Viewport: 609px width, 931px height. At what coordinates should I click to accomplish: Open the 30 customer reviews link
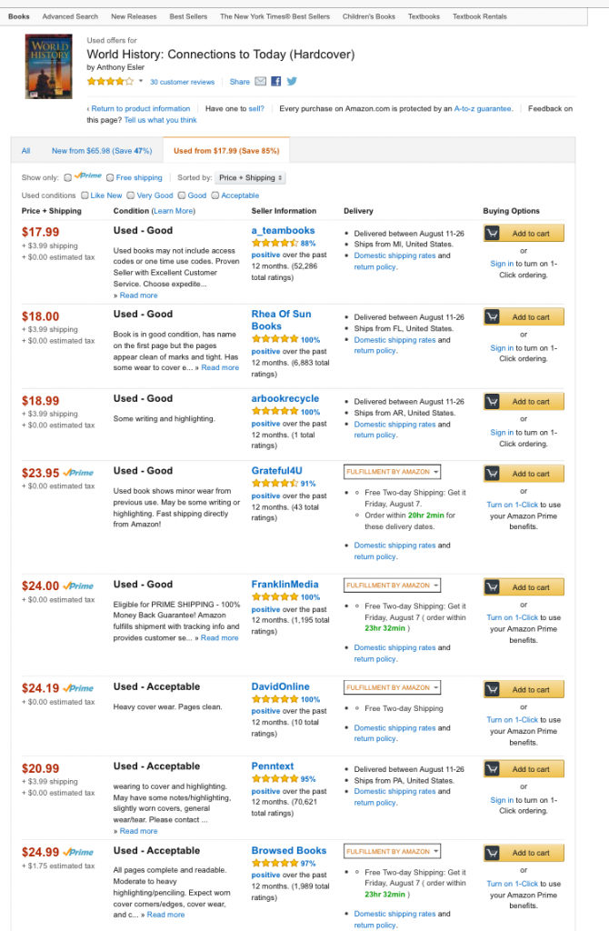coord(185,81)
